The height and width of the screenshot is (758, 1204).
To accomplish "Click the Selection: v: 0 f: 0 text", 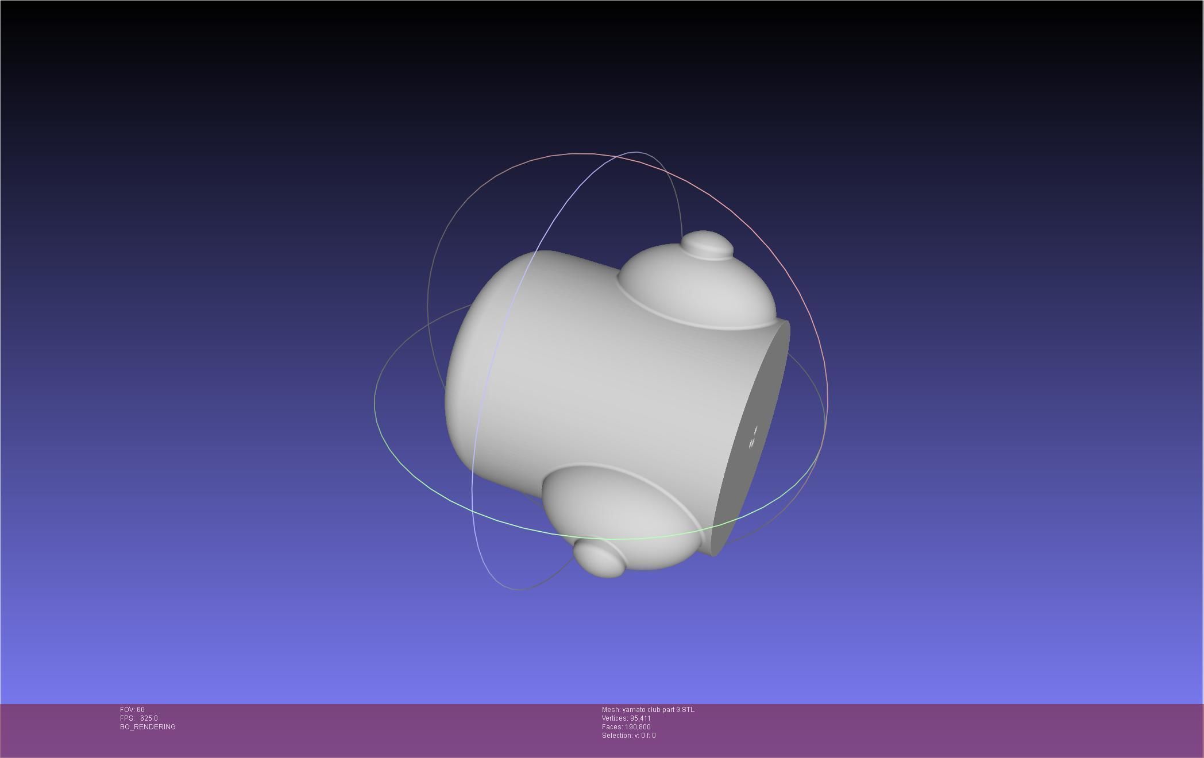I will click(x=628, y=736).
